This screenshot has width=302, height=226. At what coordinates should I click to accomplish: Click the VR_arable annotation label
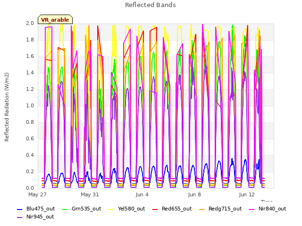(55, 19)
